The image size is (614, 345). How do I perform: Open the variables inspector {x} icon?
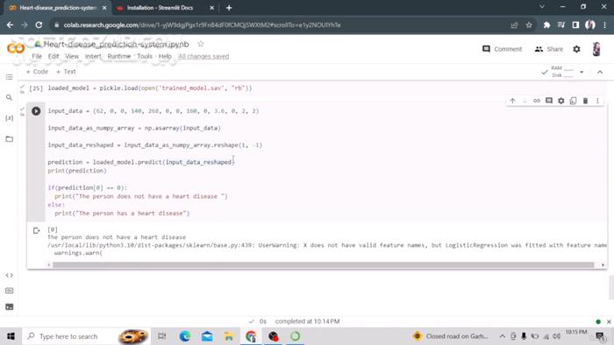pyautogui.click(x=10, y=118)
